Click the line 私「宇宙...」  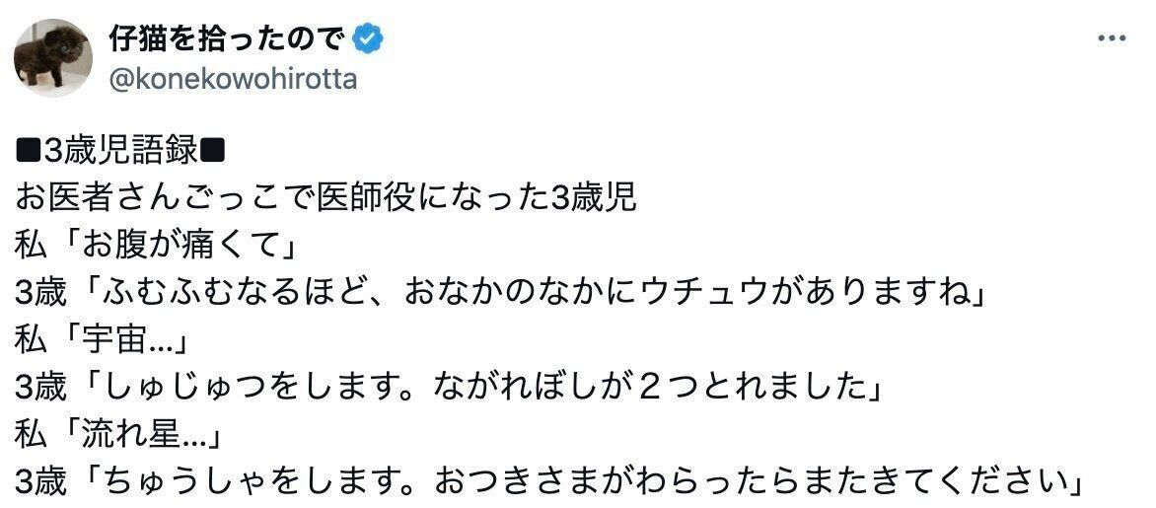[106, 340]
